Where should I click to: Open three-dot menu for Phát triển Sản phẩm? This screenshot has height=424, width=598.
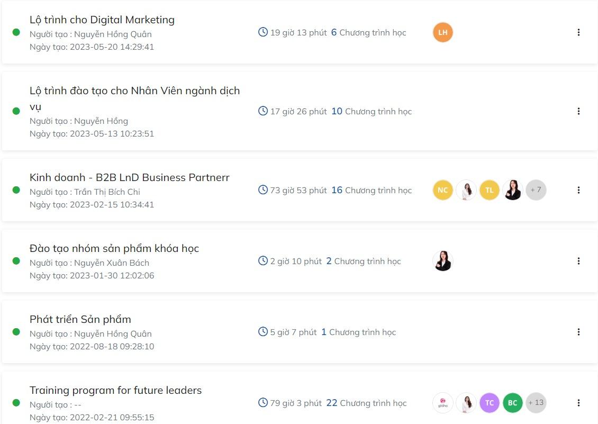(578, 332)
